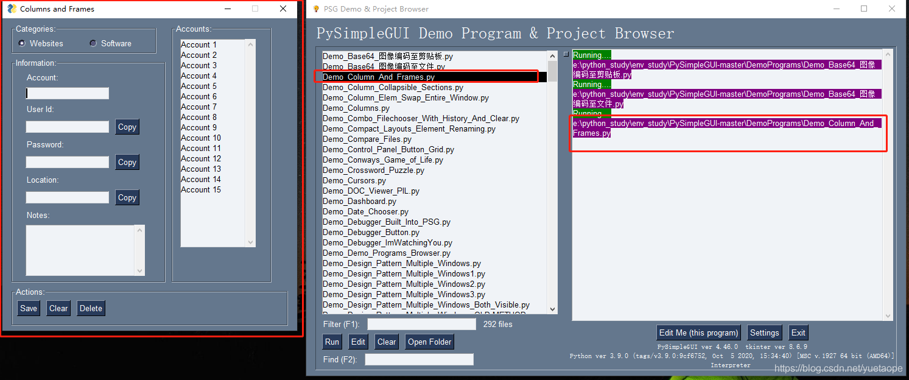The image size is (909, 380).
Task: Select Demo_Crossword_Puzzle.py
Action: click(x=434, y=170)
